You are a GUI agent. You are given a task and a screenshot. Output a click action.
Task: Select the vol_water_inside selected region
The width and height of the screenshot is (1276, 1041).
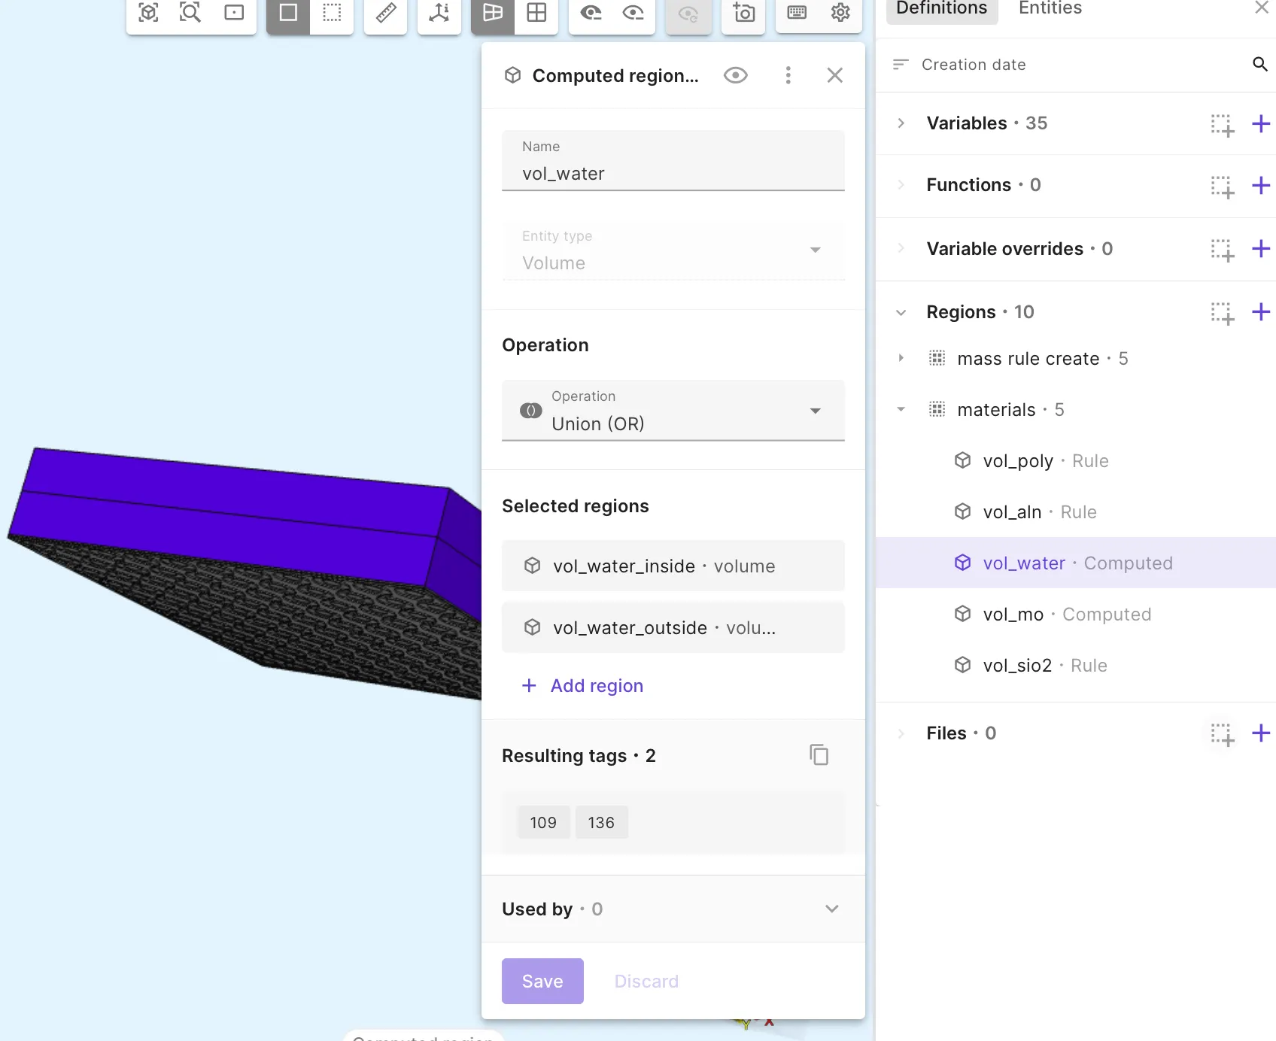coord(673,566)
